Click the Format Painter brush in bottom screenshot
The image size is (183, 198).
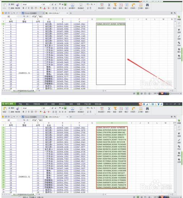(x=18, y=108)
